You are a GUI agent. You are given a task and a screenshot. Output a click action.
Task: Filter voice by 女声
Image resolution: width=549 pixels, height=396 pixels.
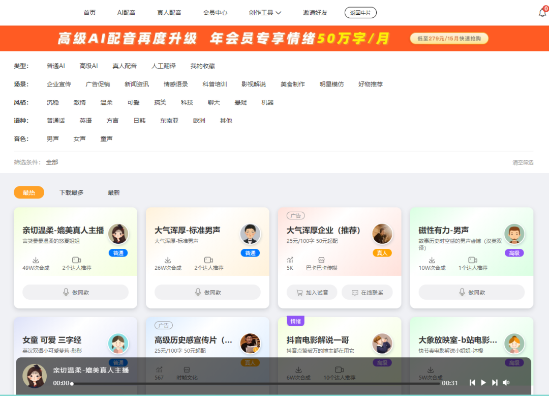click(79, 139)
